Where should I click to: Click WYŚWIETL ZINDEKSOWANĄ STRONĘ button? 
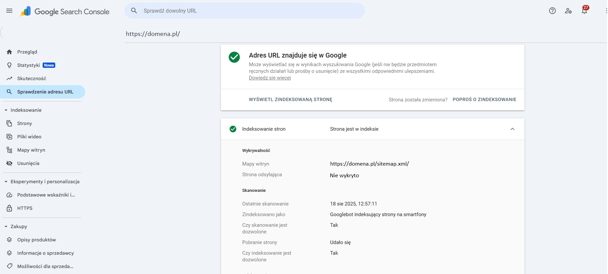[291, 99]
